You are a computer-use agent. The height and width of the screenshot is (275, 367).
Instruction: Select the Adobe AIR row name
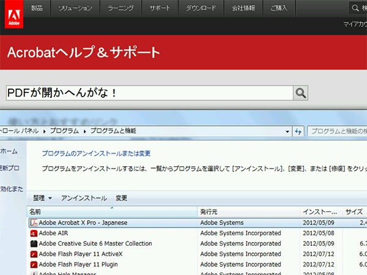(53, 233)
